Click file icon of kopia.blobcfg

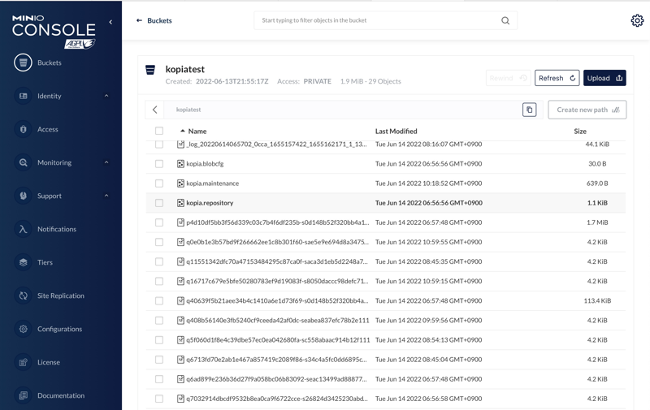coord(180,163)
